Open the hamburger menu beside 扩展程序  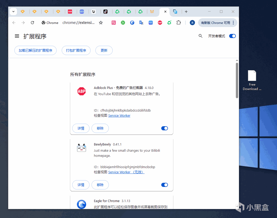point(17,36)
